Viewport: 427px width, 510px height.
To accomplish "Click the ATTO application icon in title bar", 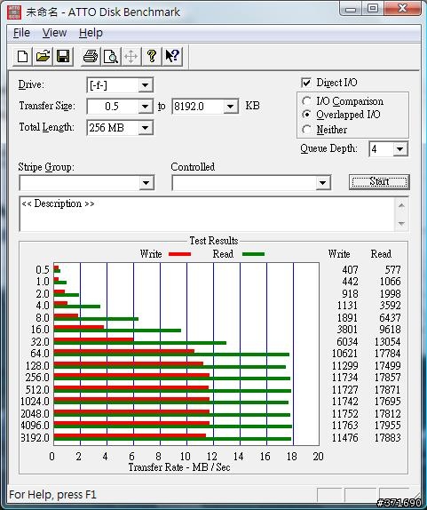I will tap(14, 12).
